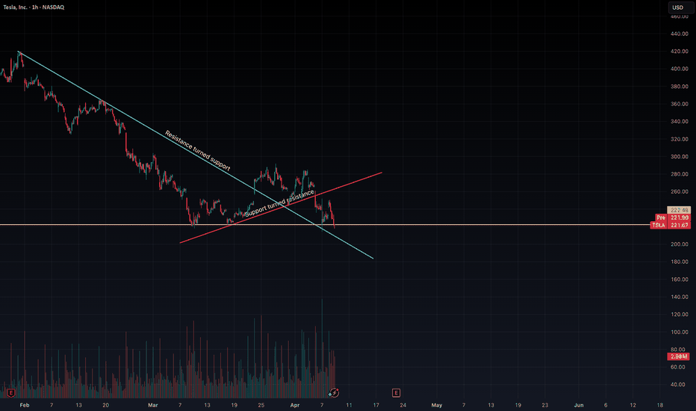Click the red volume value label
The height and width of the screenshot is (411, 696).
tap(678, 356)
